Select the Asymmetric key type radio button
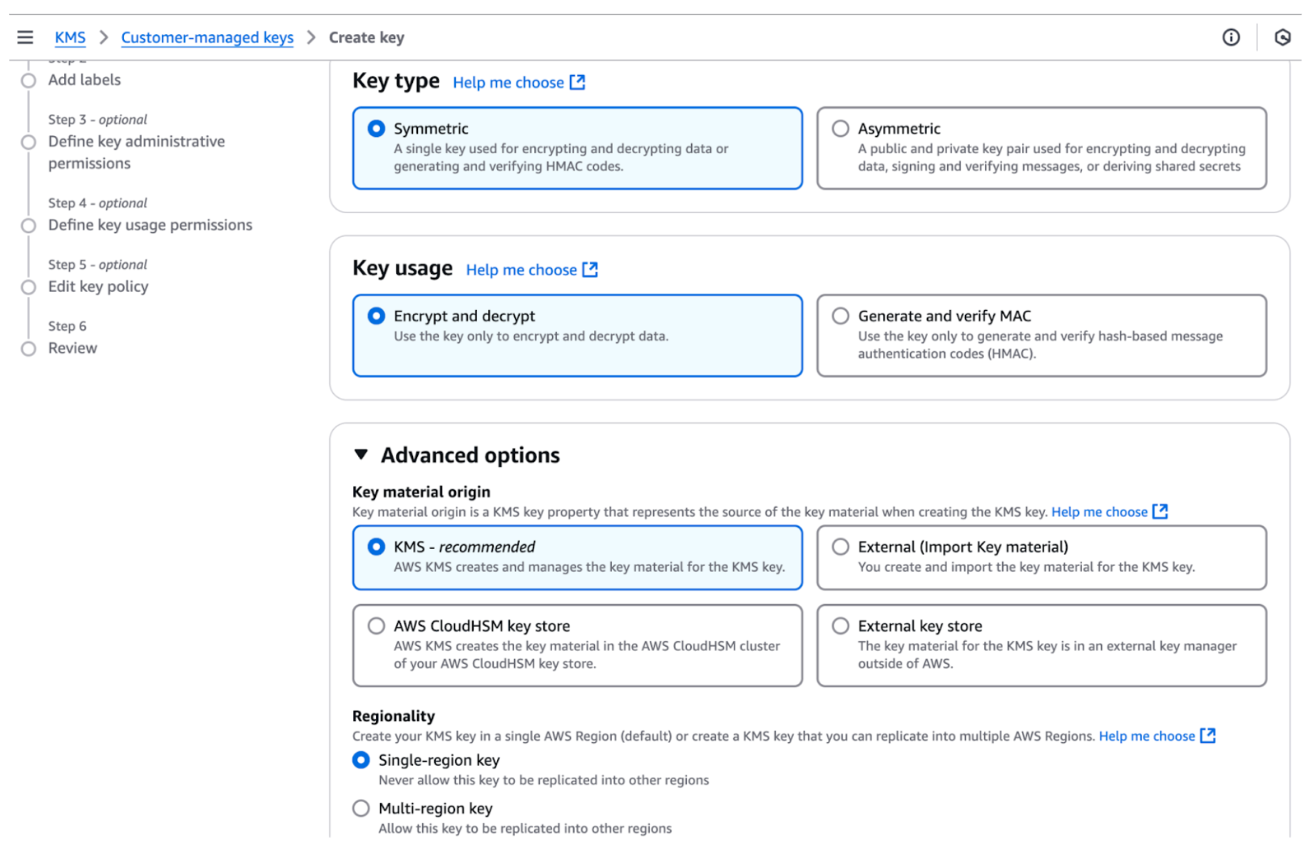The image size is (1308, 857). (840, 128)
